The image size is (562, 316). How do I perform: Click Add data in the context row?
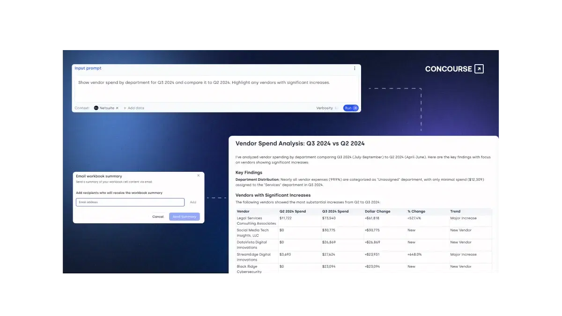point(134,108)
